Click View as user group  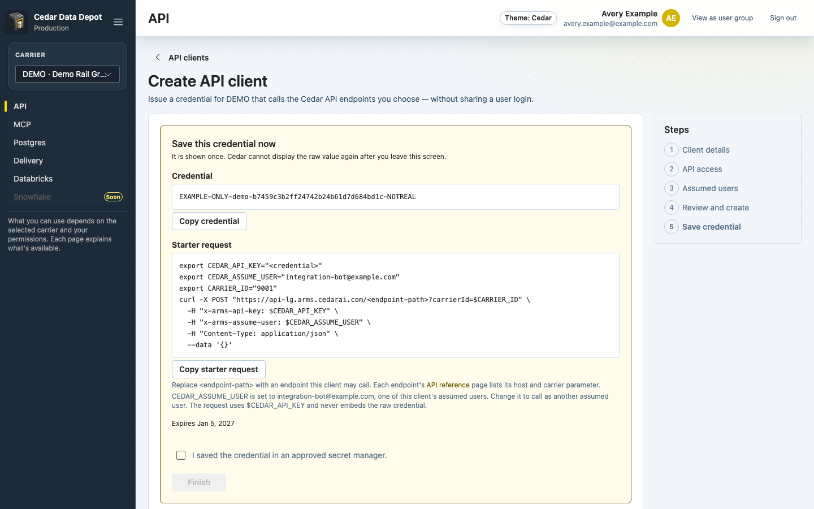[722, 18]
